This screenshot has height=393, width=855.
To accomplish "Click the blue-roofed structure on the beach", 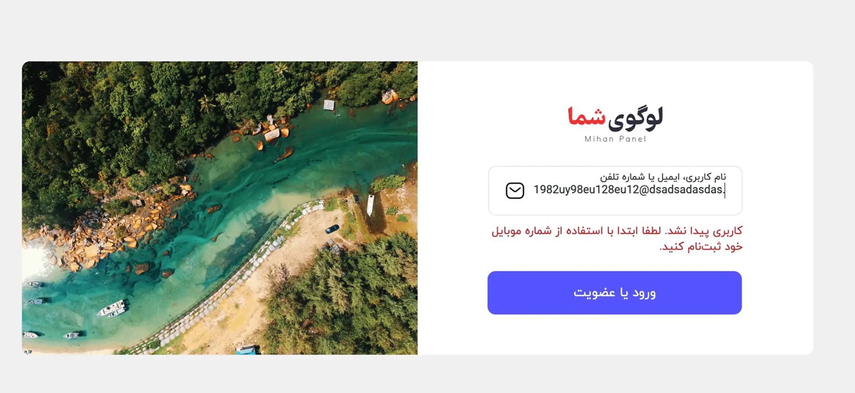I will (246, 350).
